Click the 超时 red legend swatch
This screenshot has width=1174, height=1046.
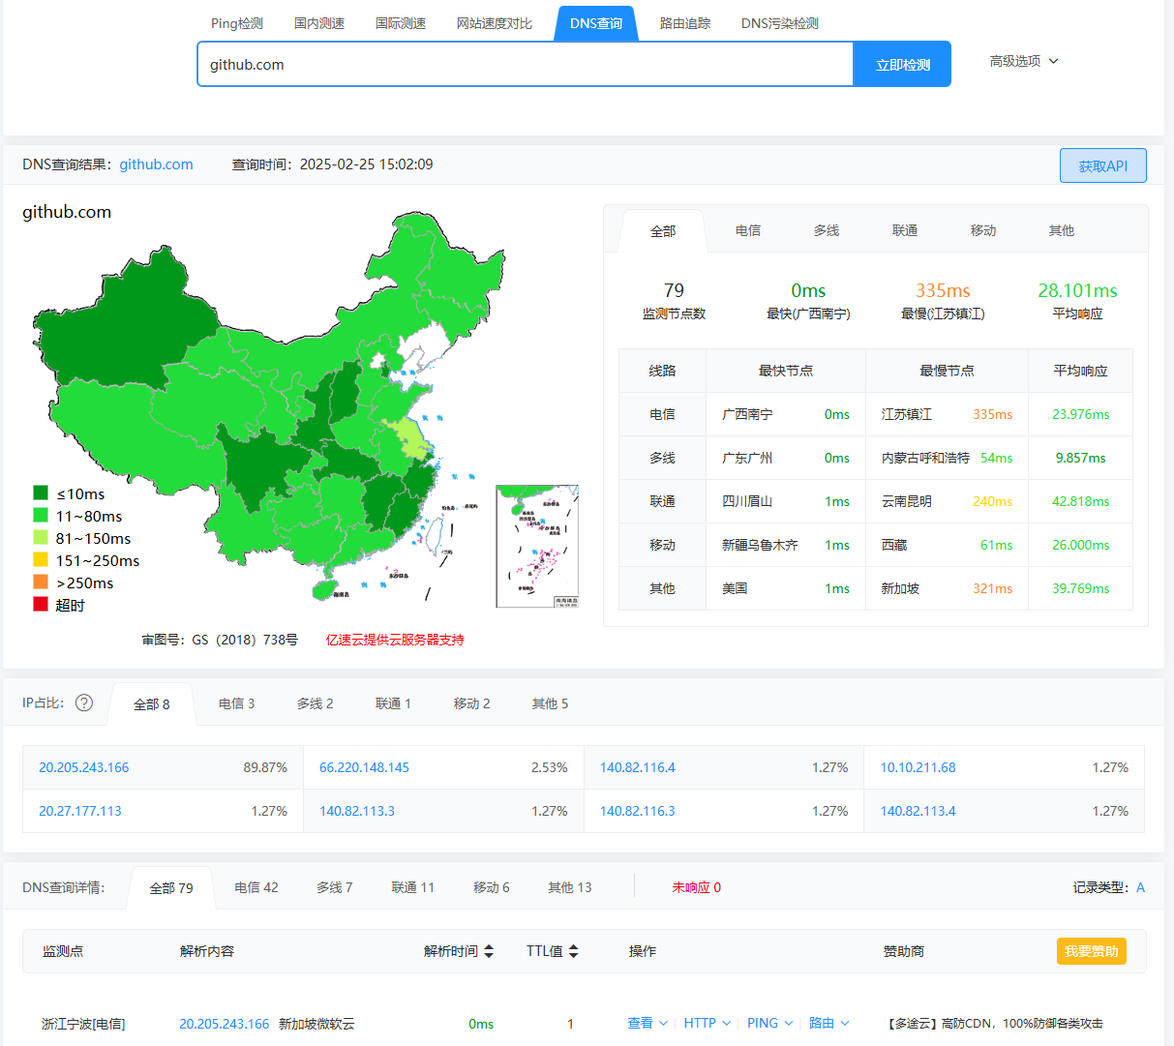coord(41,604)
